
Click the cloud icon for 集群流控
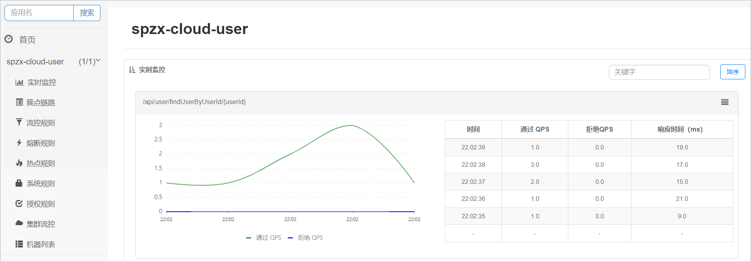click(x=19, y=223)
